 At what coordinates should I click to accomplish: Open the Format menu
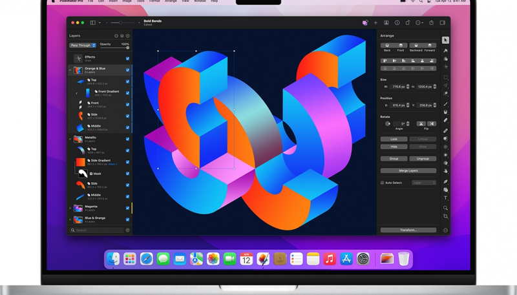(154, 1)
